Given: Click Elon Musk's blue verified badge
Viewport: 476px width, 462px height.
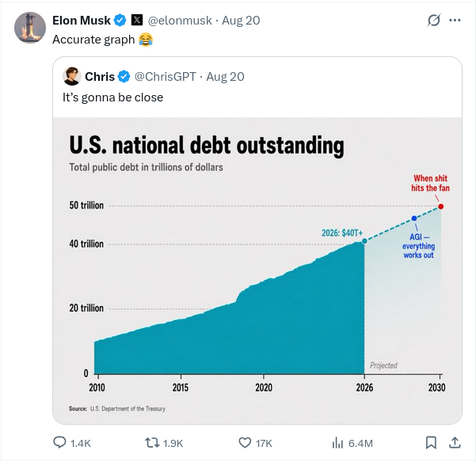Looking at the screenshot, I should pos(120,21).
